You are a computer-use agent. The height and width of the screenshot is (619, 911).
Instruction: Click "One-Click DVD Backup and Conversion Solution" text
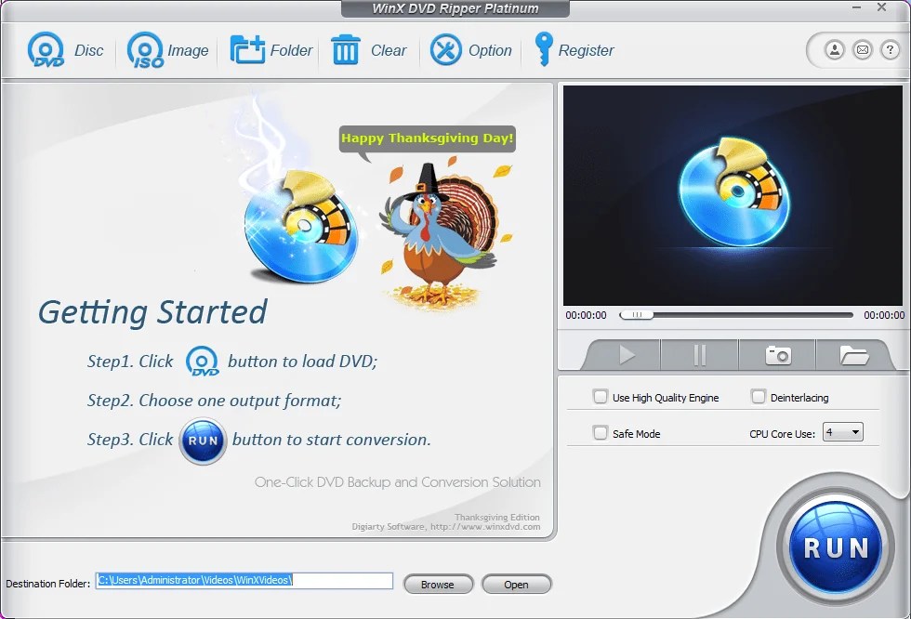(x=398, y=482)
